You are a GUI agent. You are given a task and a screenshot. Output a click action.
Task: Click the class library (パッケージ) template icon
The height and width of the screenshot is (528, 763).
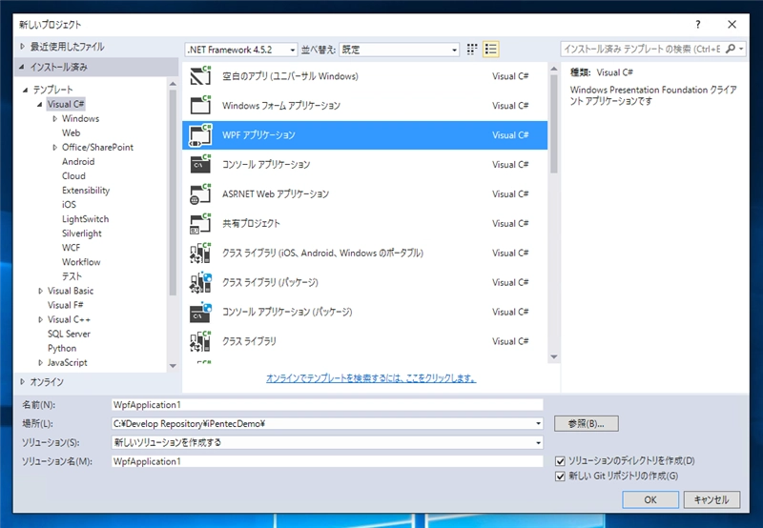[x=200, y=282]
